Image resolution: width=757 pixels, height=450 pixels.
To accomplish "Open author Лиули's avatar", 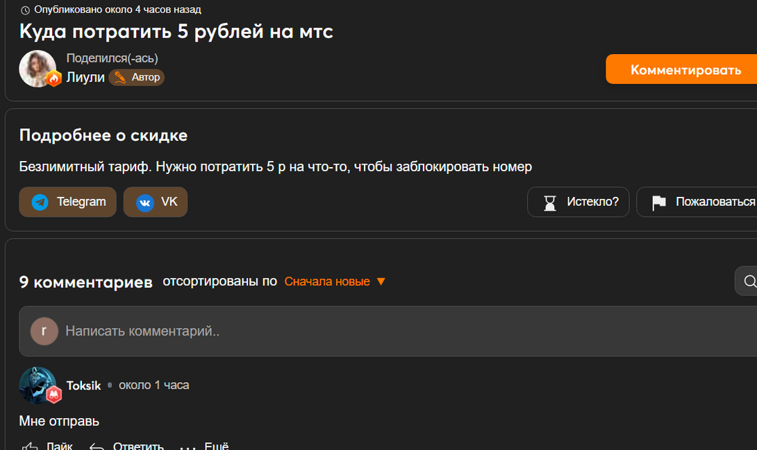I will 38,69.
